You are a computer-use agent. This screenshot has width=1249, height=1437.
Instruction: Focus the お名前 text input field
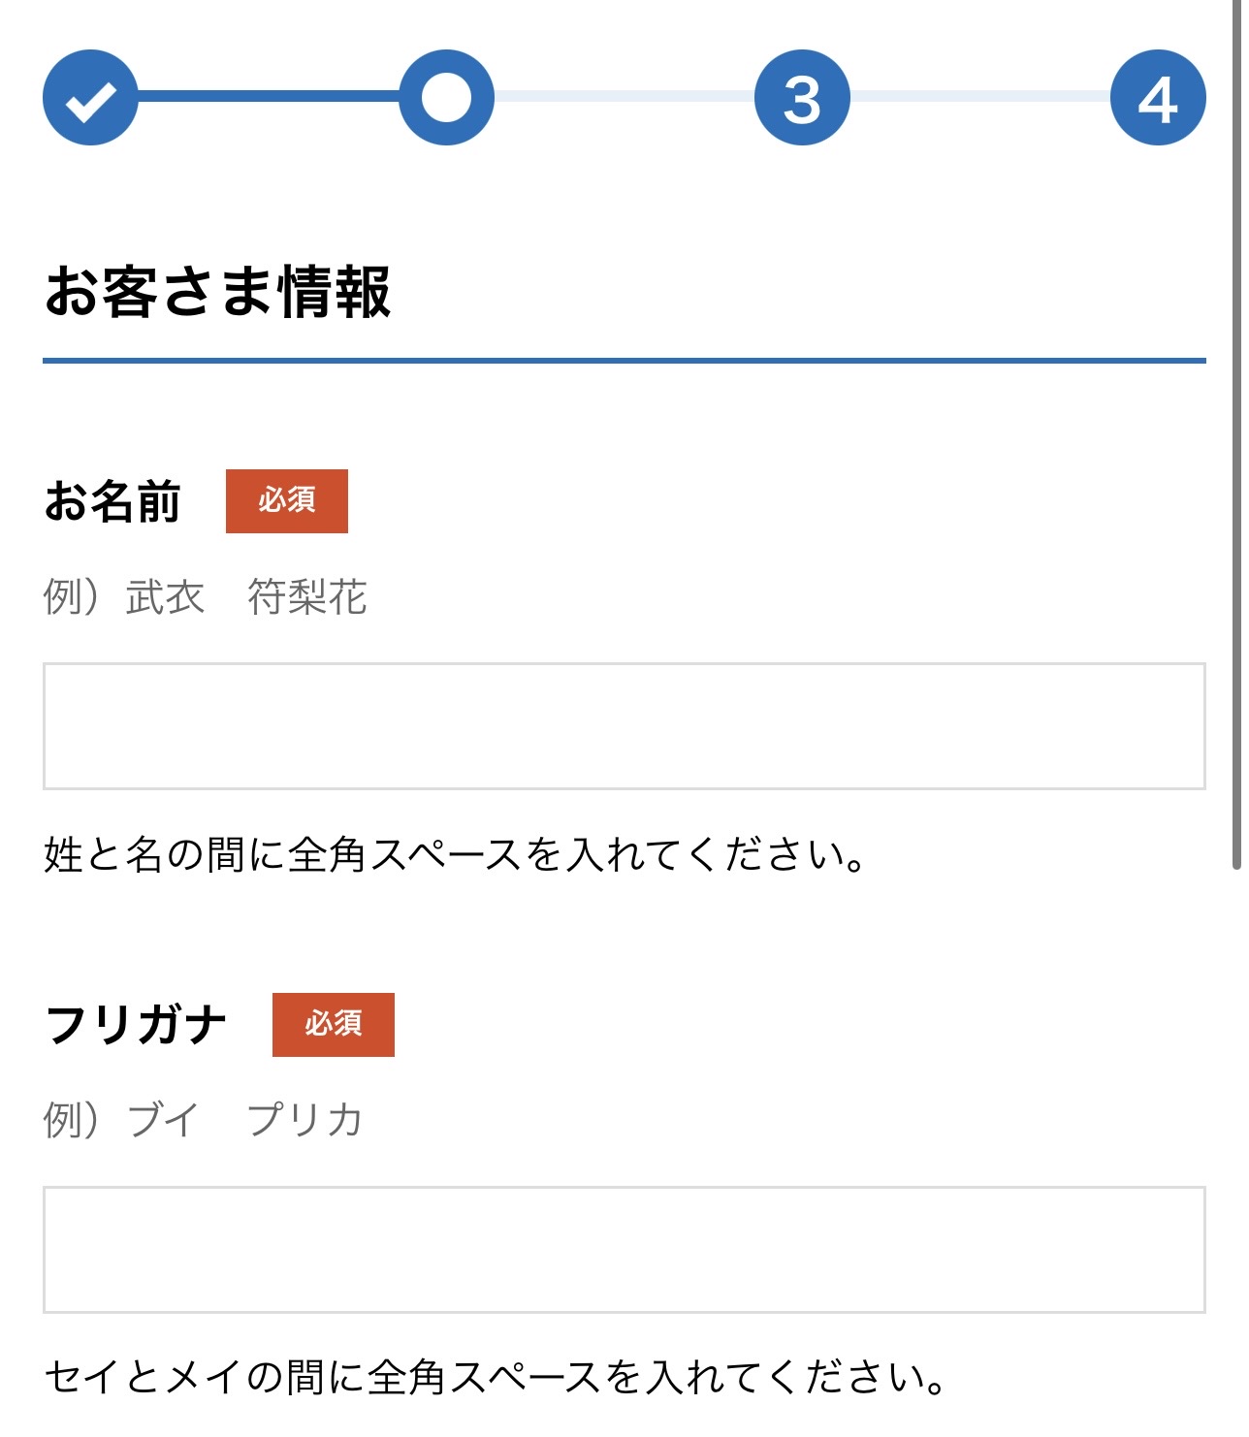click(624, 726)
